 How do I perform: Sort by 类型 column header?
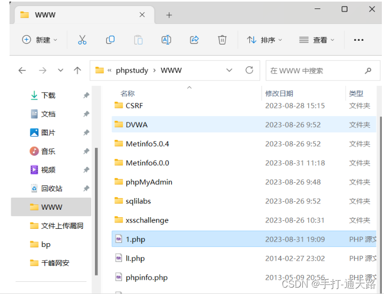pyautogui.click(x=356, y=93)
